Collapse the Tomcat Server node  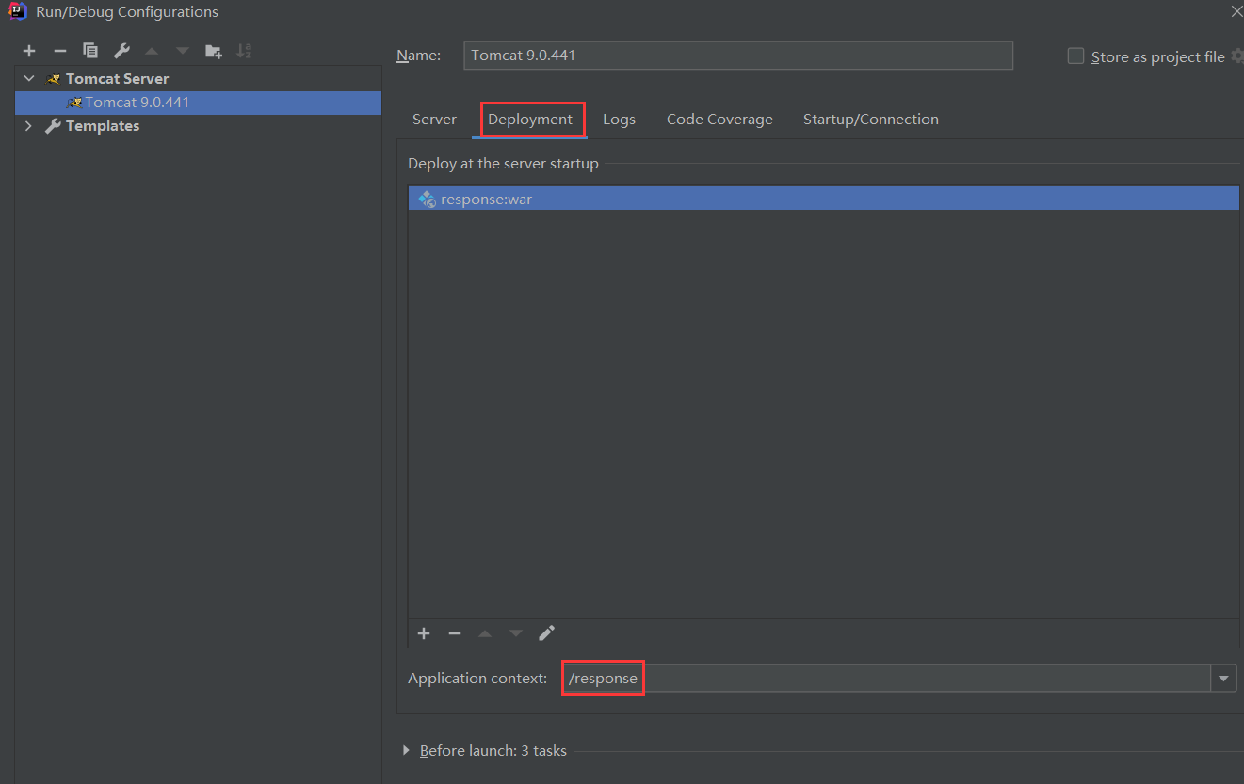pyautogui.click(x=29, y=79)
